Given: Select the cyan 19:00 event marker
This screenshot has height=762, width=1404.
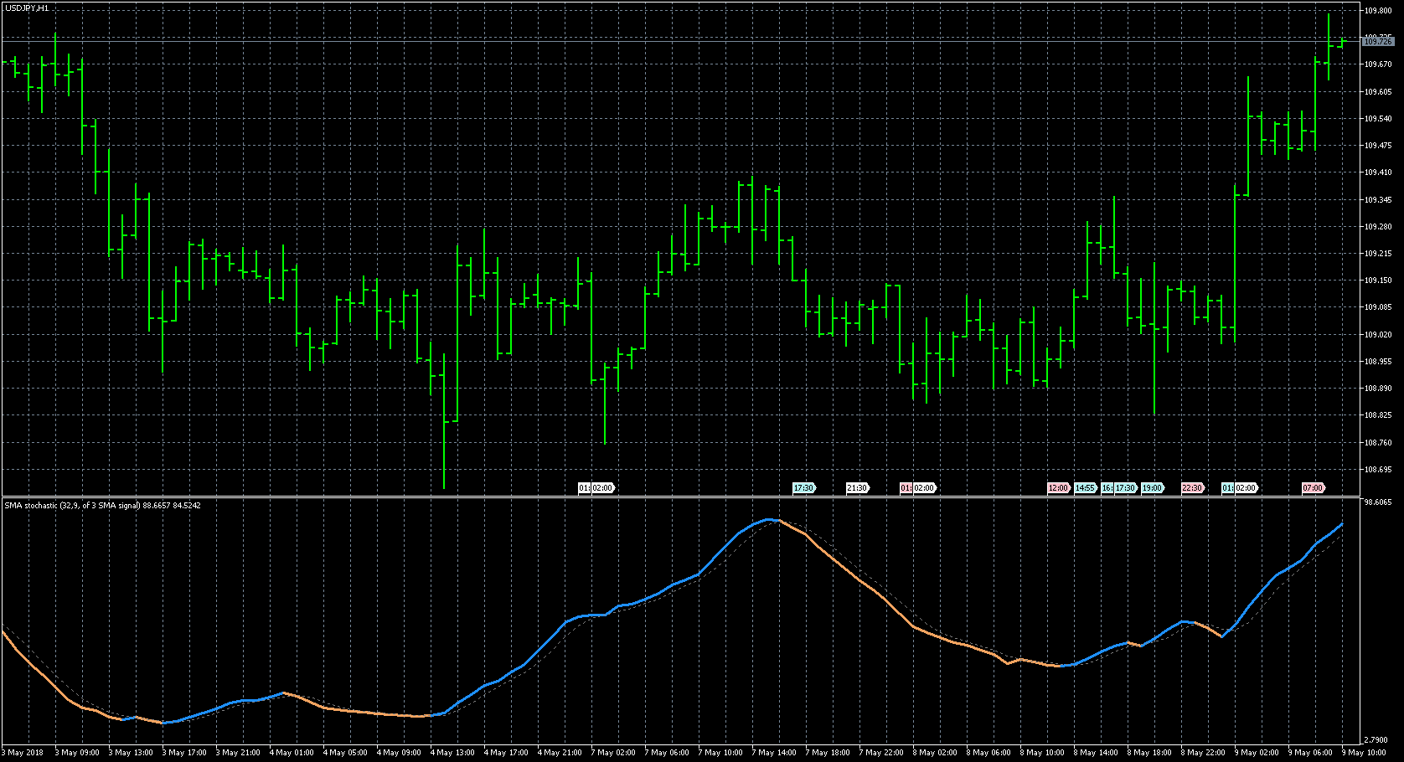Looking at the screenshot, I should pos(1152,488).
